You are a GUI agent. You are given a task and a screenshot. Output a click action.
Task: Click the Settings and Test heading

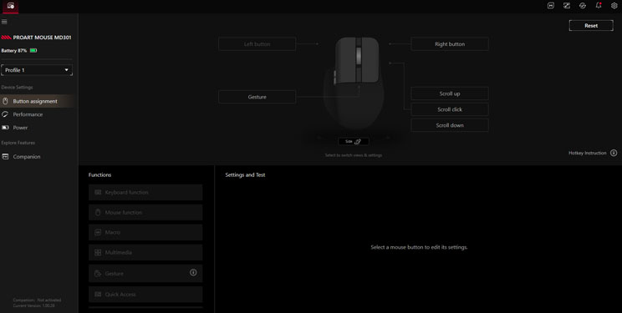(x=245, y=174)
